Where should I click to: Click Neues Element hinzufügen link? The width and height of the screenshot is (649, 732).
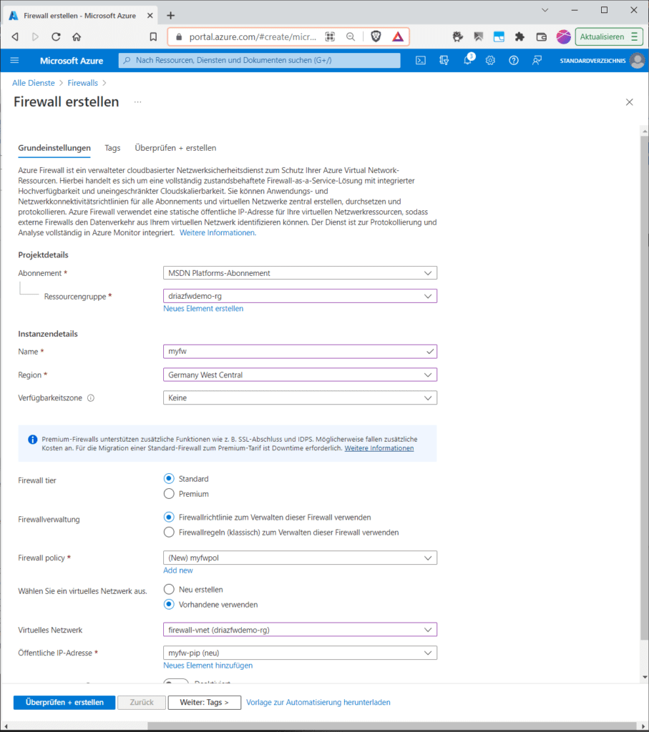point(208,666)
